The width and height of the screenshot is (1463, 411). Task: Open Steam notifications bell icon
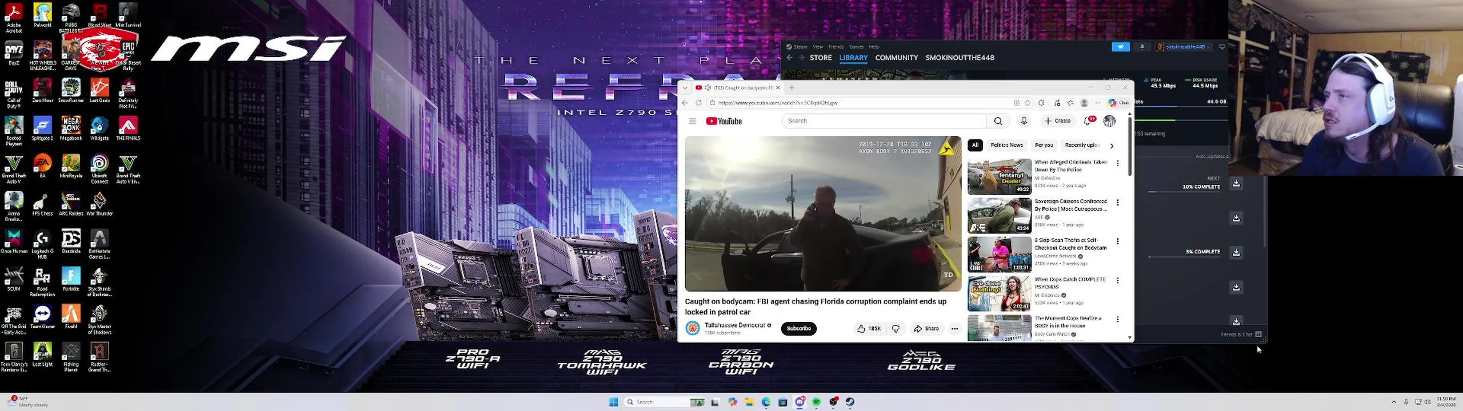pos(1142,47)
